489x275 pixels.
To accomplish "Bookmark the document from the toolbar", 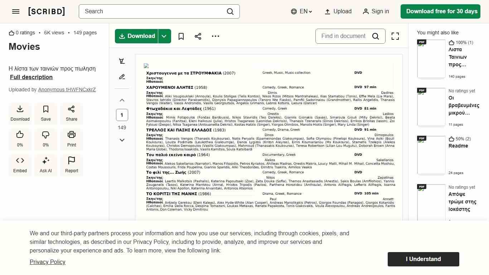I will [x=181, y=36].
